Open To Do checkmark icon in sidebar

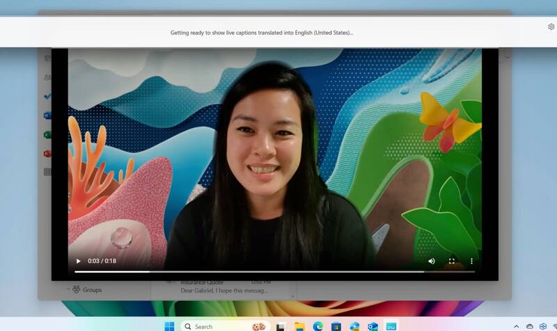point(47,97)
